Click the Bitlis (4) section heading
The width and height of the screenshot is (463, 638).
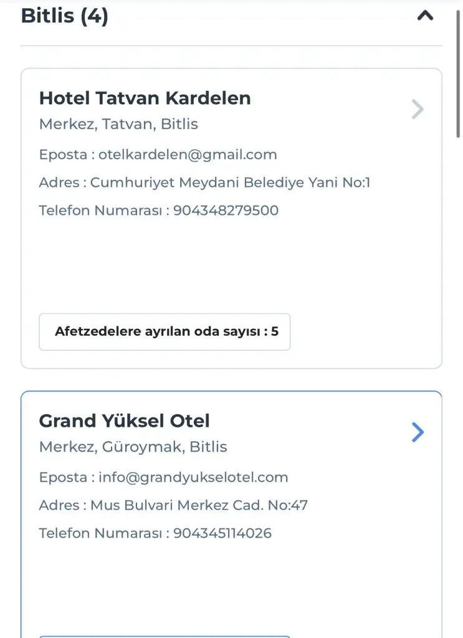pyautogui.click(x=65, y=16)
